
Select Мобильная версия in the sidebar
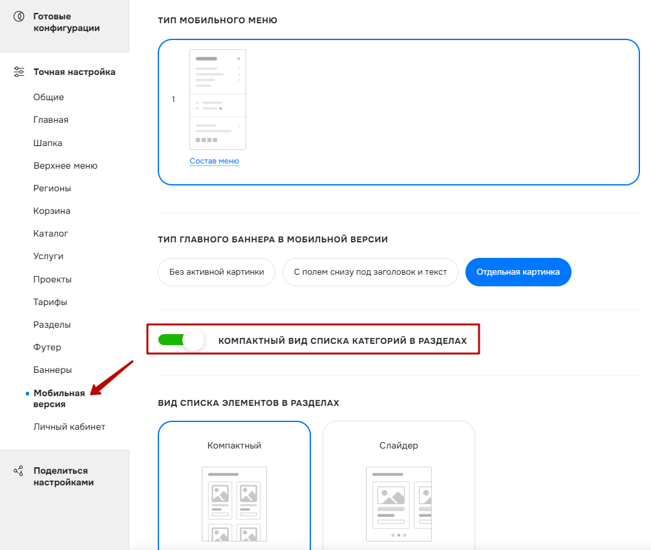pyautogui.click(x=59, y=399)
